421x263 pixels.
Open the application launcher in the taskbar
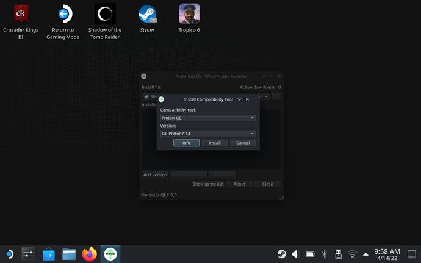coord(10,254)
